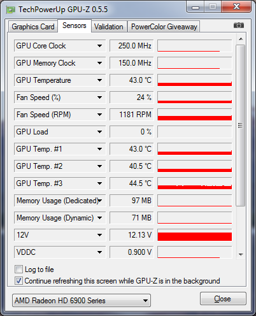Click the GPU Temperature red graph
Viewport: 256px width, 316px height.
click(x=195, y=80)
